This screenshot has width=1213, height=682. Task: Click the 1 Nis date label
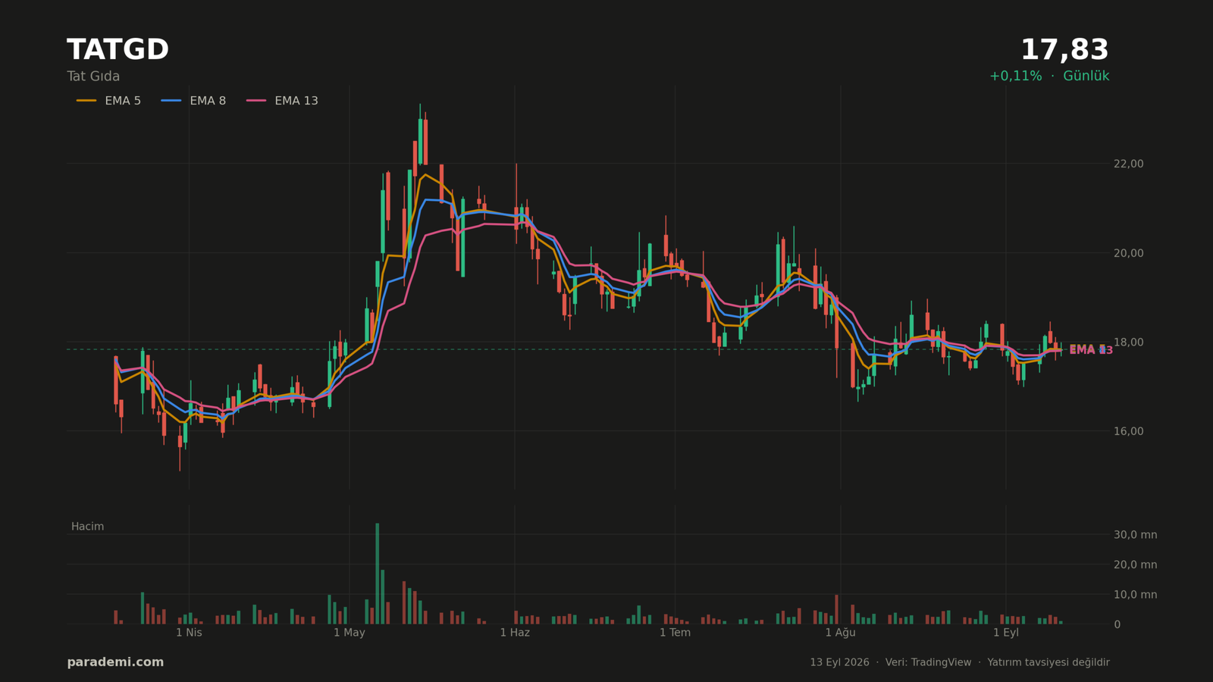(189, 633)
